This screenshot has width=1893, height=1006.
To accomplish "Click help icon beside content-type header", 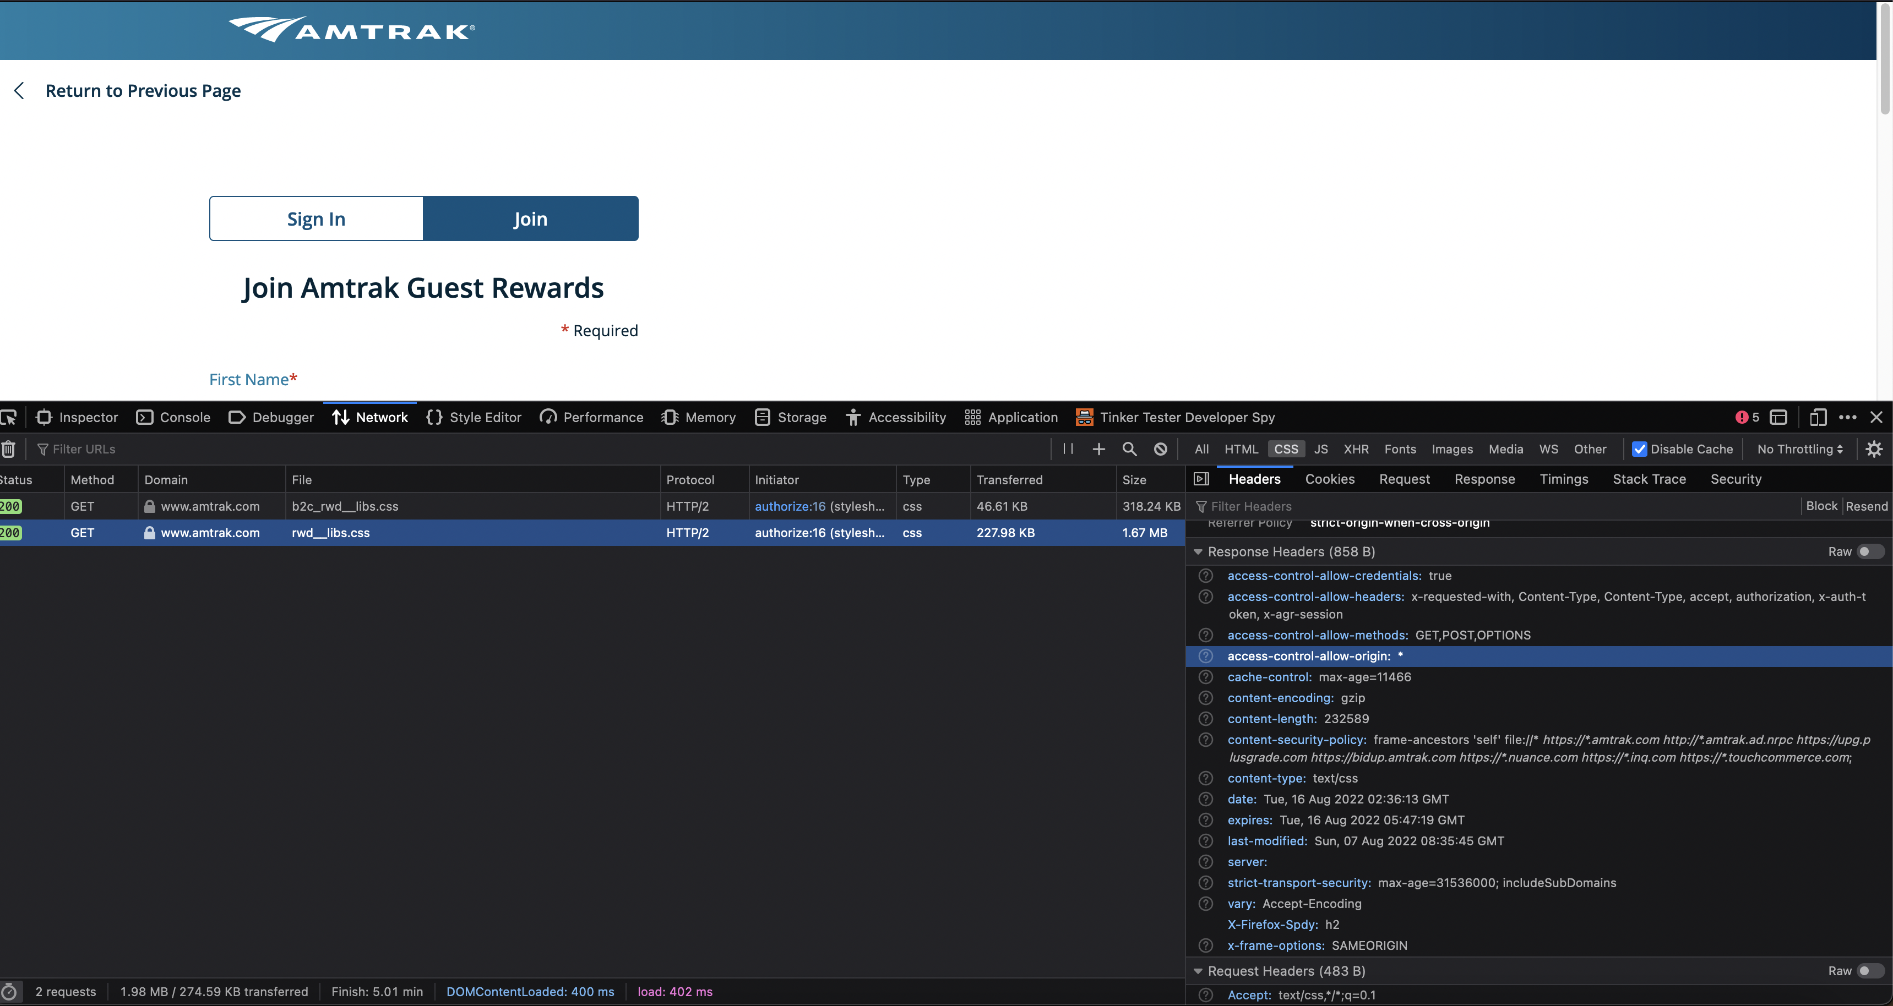I will (x=1206, y=778).
